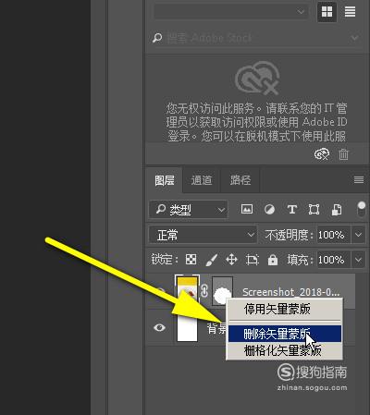Switch to the 通道 tab

coord(202,180)
